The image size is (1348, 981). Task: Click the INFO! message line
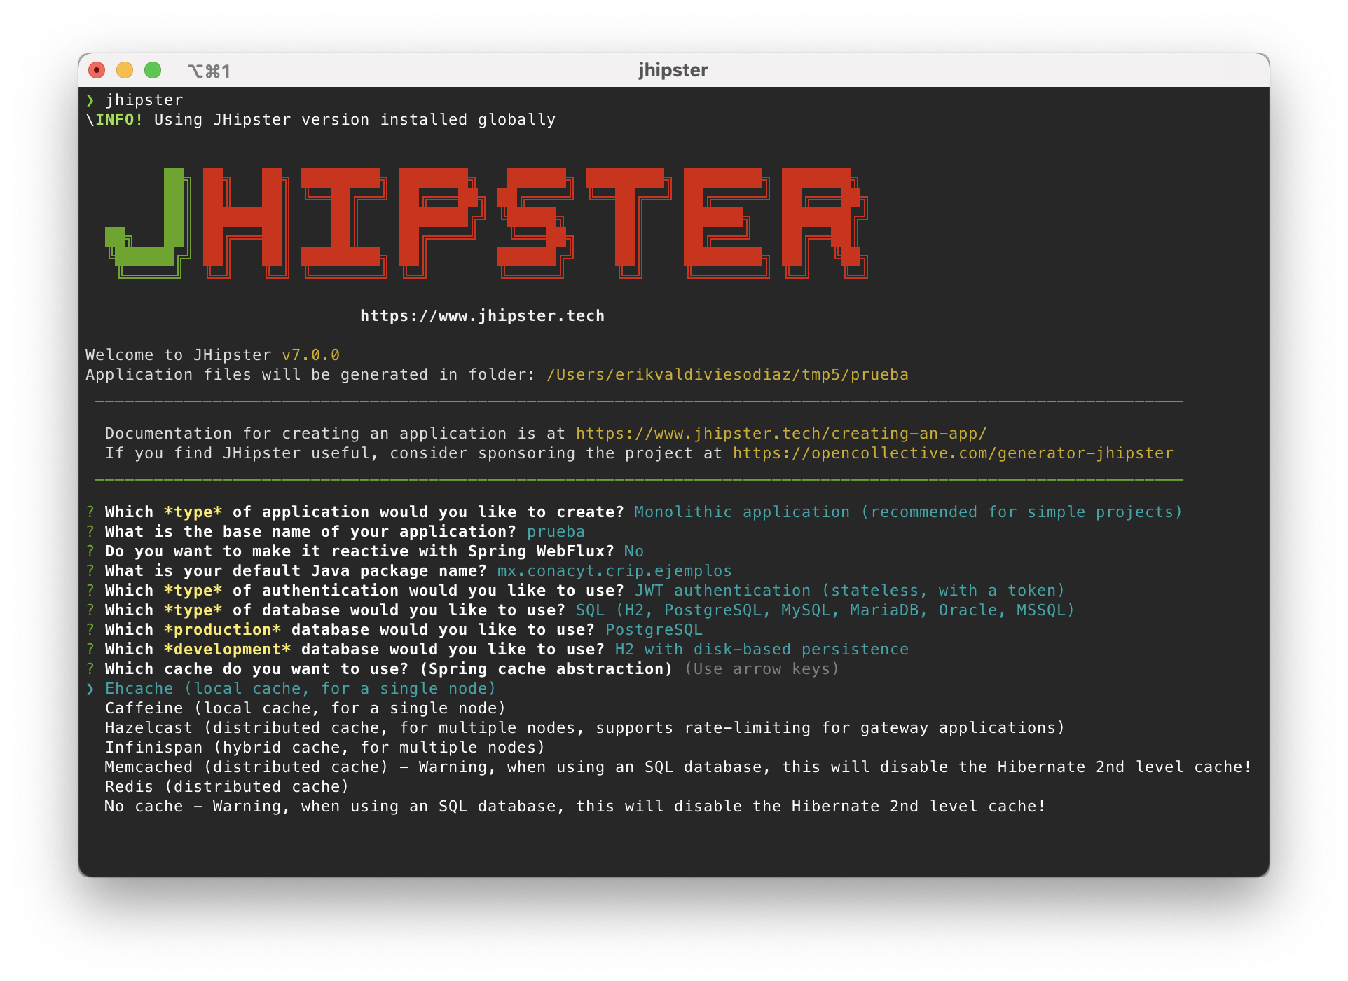click(x=321, y=120)
